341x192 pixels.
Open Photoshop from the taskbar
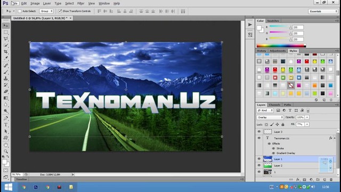[36, 187]
